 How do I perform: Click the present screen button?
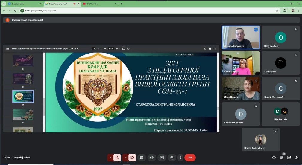click(162, 158)
